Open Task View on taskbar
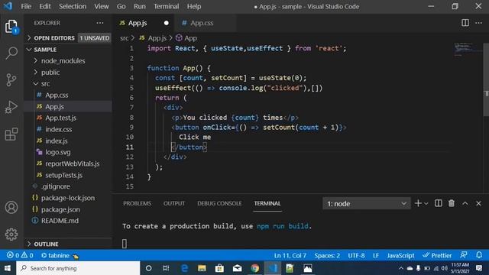The image size is (489, 275). click(166, 268)
